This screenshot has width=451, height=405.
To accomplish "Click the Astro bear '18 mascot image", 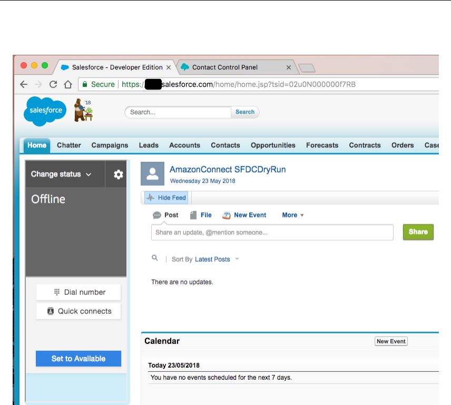I will pyautogui.click(x=83, y=110).
